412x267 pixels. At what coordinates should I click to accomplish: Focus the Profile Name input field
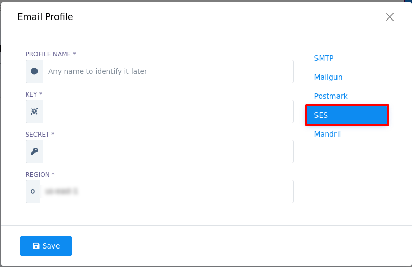point(168,71)
